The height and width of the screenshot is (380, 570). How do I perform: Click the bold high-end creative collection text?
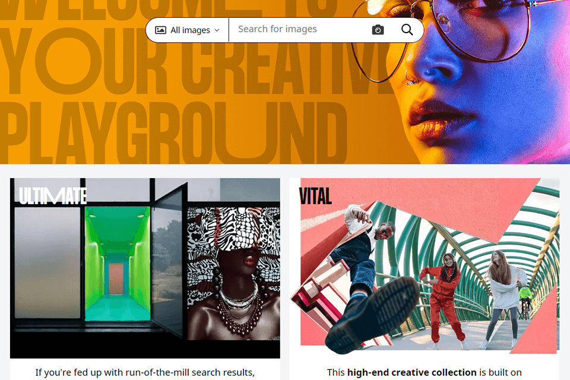[x=411, y=372]
